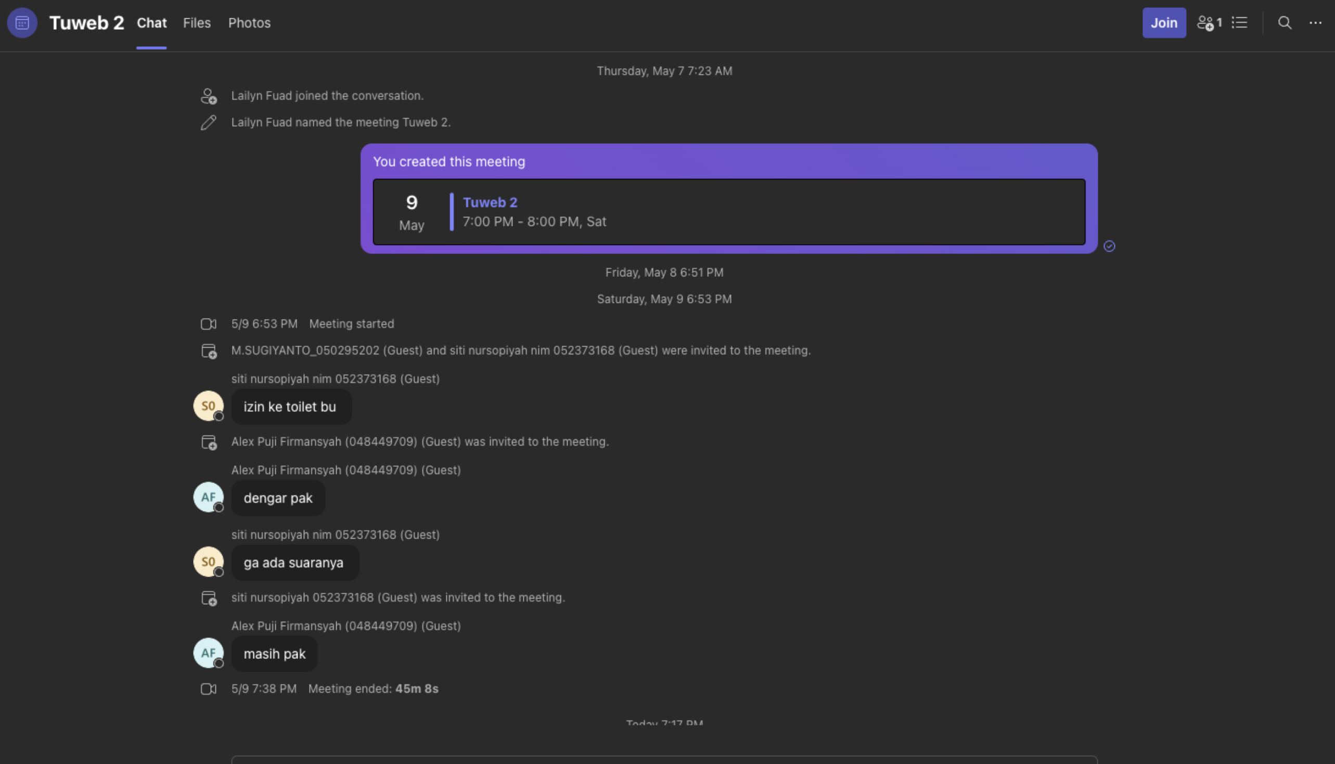Click the 'Saturday, May 9 6:53 PM' date separator
The width and height of the screenshot is (1335, 764).
point(664,299)
